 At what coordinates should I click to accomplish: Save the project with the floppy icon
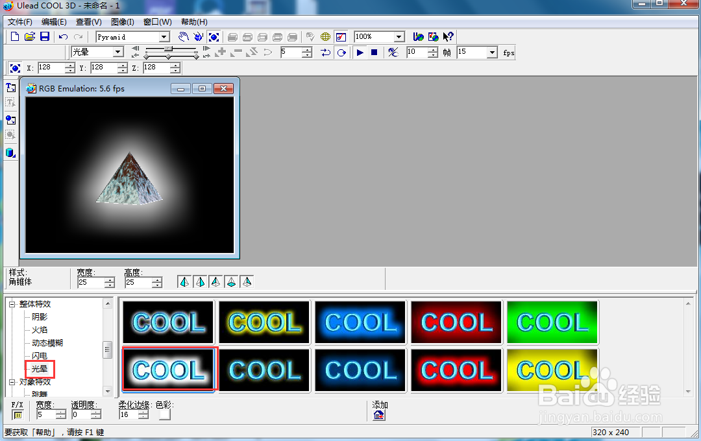(x=45, y=36)
